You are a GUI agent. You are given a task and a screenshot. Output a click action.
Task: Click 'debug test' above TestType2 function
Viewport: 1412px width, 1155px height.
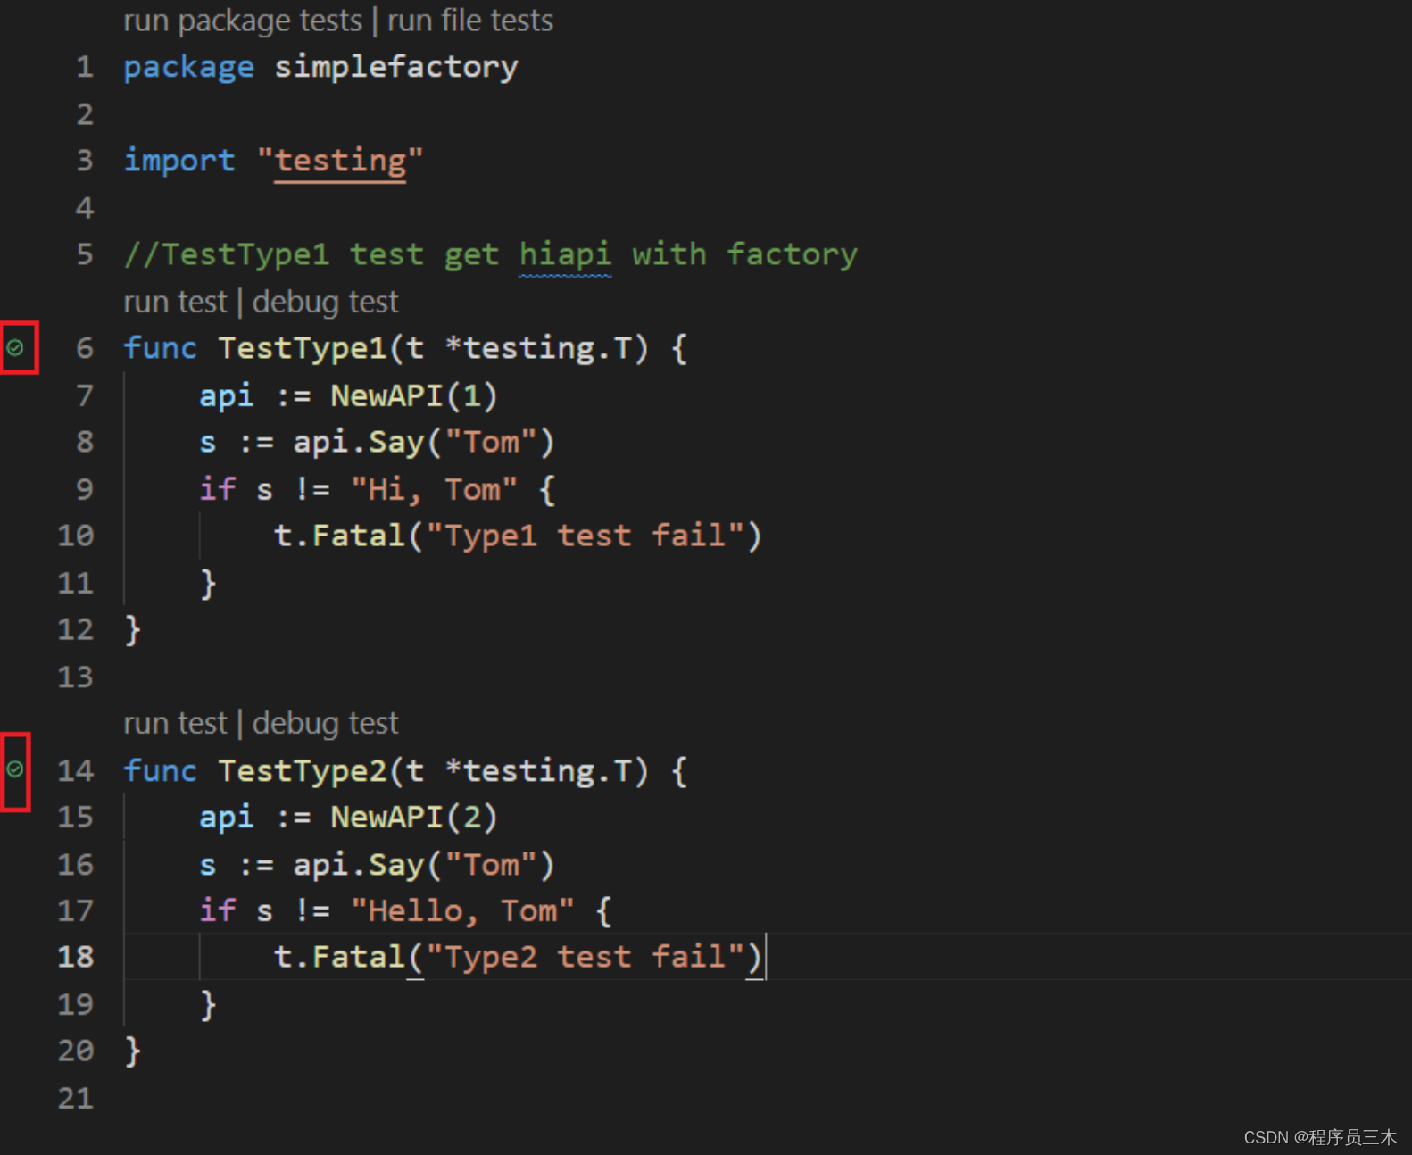coord(325,723)
